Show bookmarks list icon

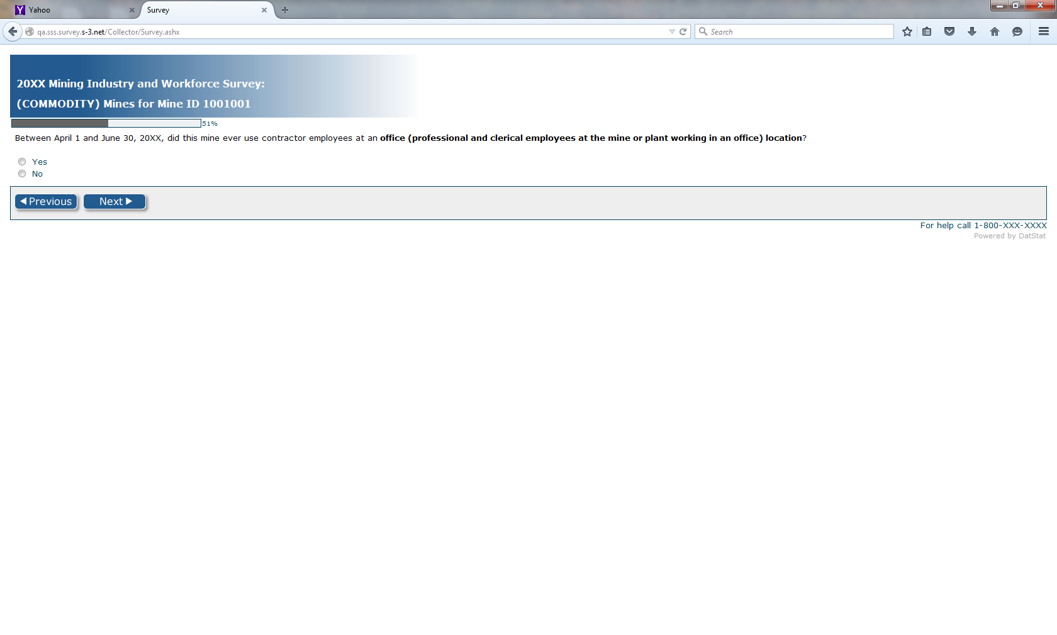[927, 31]
